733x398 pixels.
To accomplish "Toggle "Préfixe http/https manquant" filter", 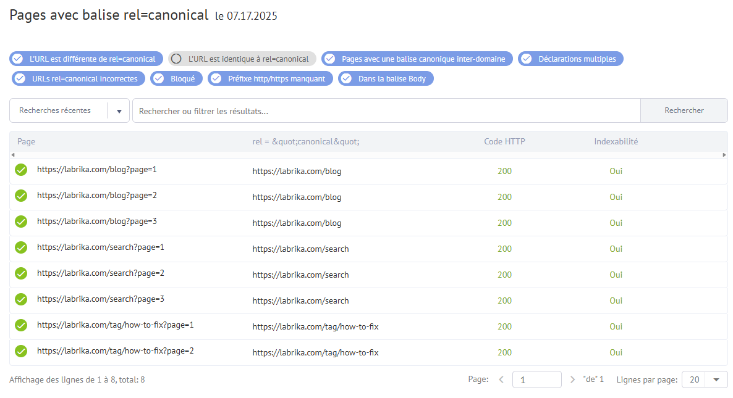I will (270, 78).
